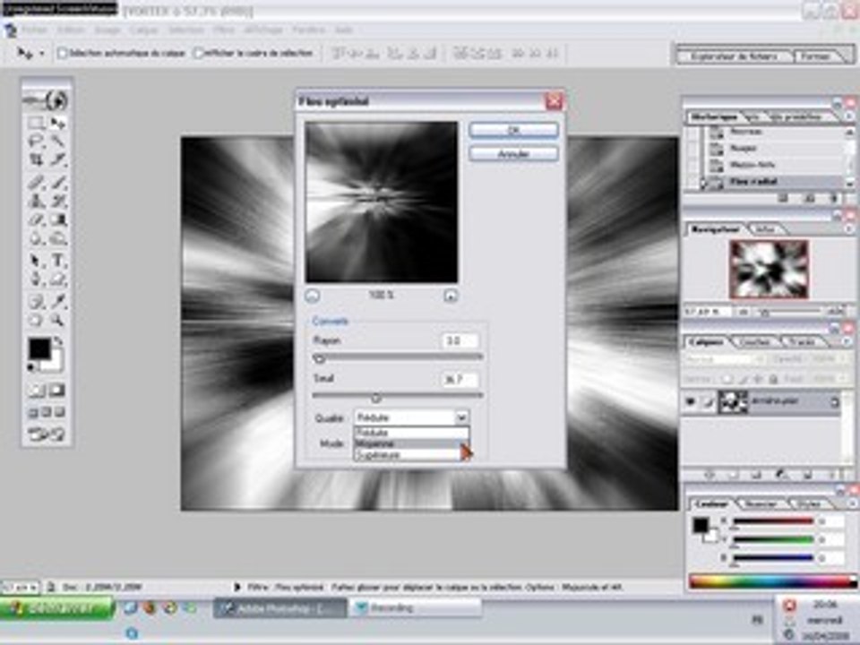Choose 'Réduite' in Qualité list

point(411,432)
